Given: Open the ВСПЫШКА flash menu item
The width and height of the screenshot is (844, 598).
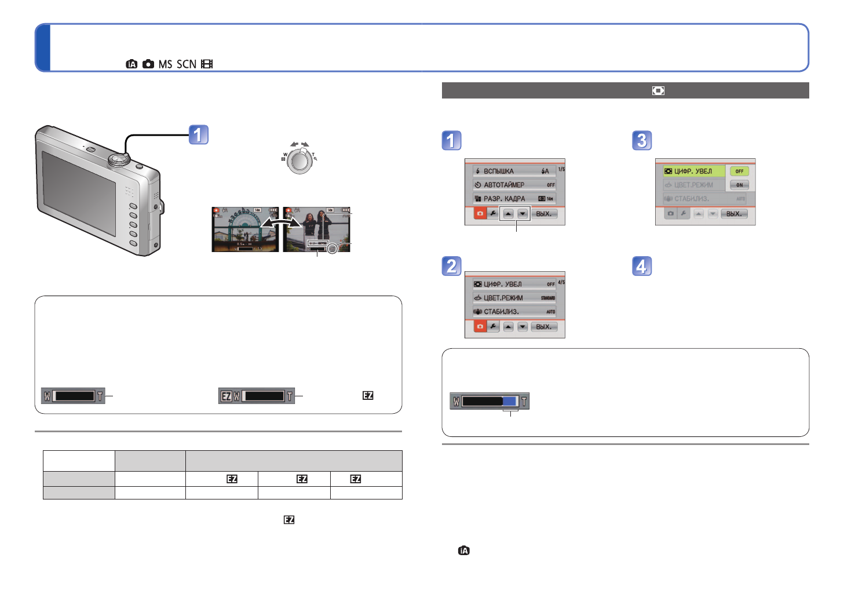Looking at the screenshot, I should [514, 171].
